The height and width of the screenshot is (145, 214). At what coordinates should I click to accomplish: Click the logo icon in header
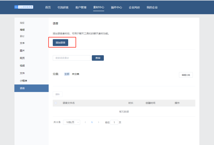[16, 7]
